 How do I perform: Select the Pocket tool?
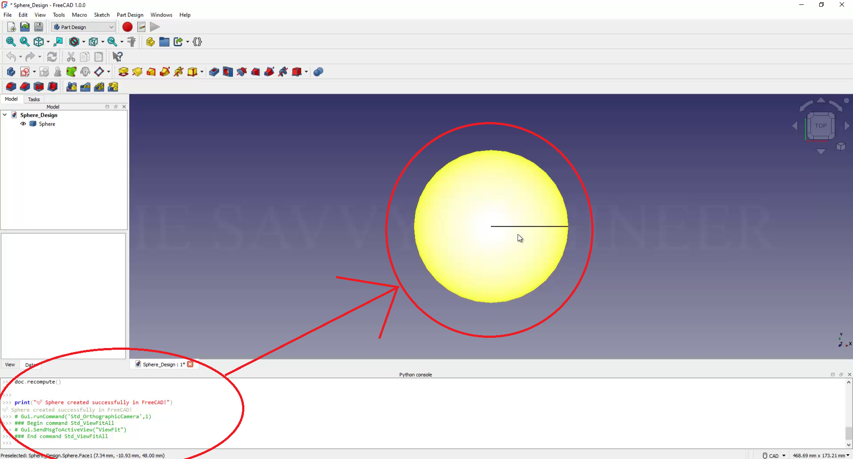(214, 72)
